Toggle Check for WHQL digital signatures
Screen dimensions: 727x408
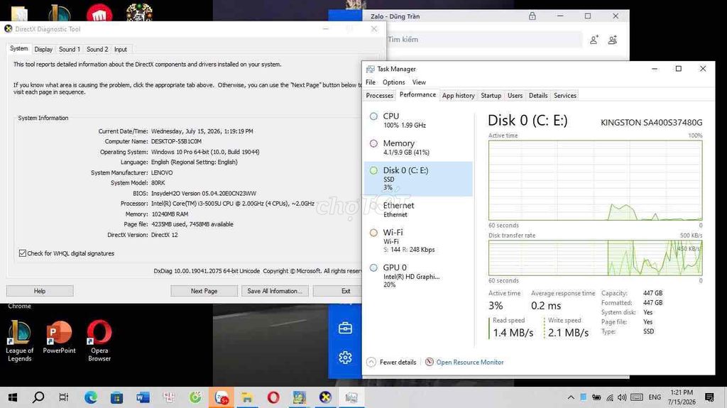coord(22,253)
